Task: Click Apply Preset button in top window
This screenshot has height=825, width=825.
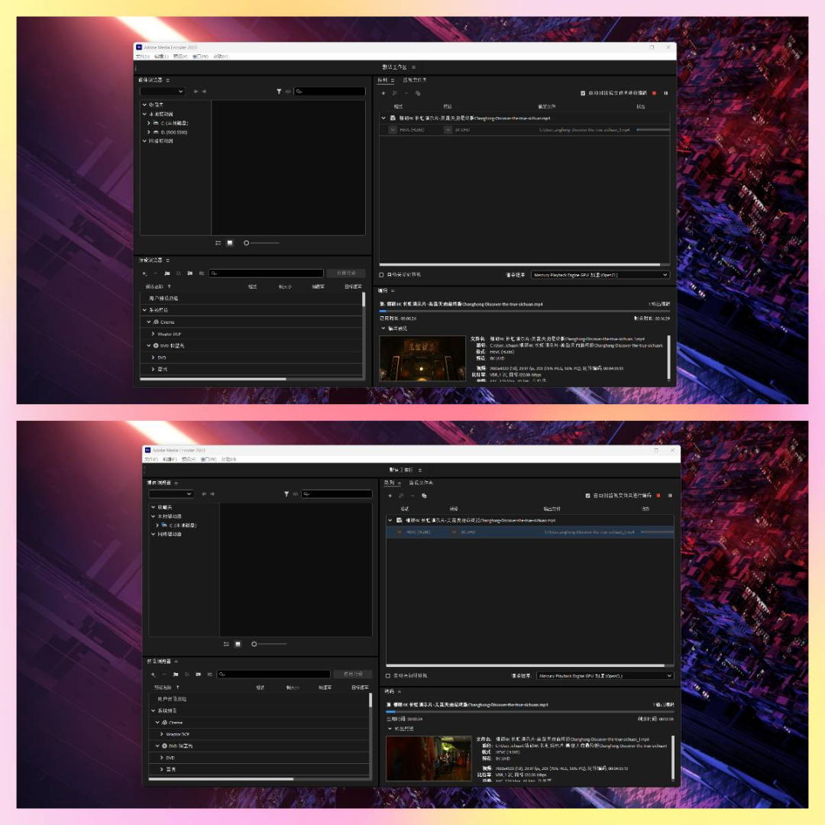Action: tap(346, 273)
